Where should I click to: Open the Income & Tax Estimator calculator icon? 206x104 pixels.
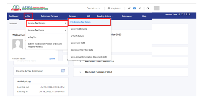[x=63, y=71]
